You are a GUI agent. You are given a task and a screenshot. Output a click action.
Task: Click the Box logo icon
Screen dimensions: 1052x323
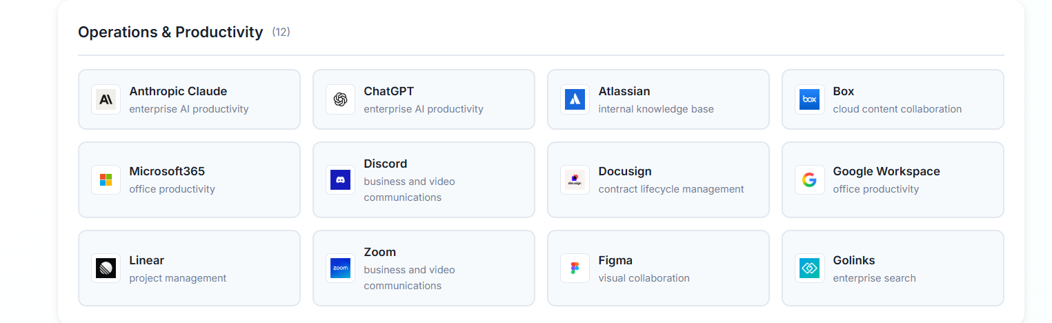[809, 99]
